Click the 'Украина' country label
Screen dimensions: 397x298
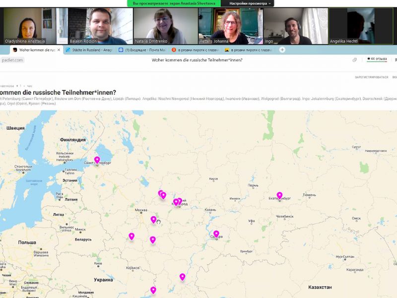click(x=103, y=280)
